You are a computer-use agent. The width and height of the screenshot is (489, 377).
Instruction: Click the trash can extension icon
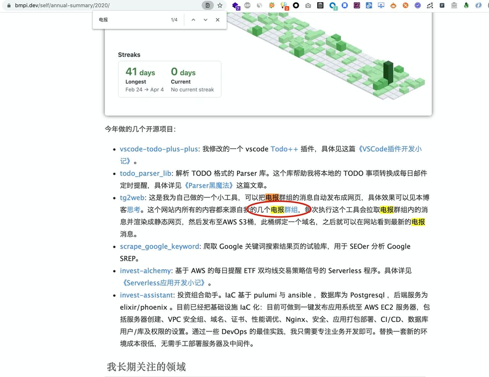tap(320, 5)
